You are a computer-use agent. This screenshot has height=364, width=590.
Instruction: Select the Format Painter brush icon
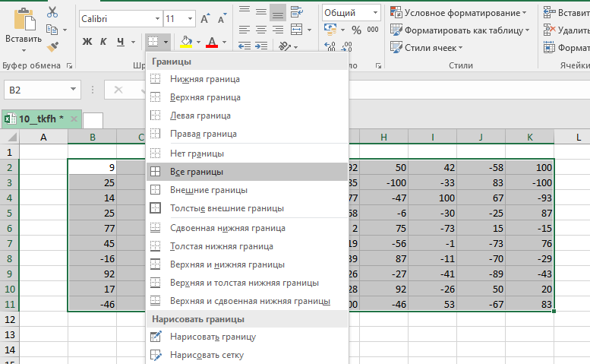tap(52, 46)
